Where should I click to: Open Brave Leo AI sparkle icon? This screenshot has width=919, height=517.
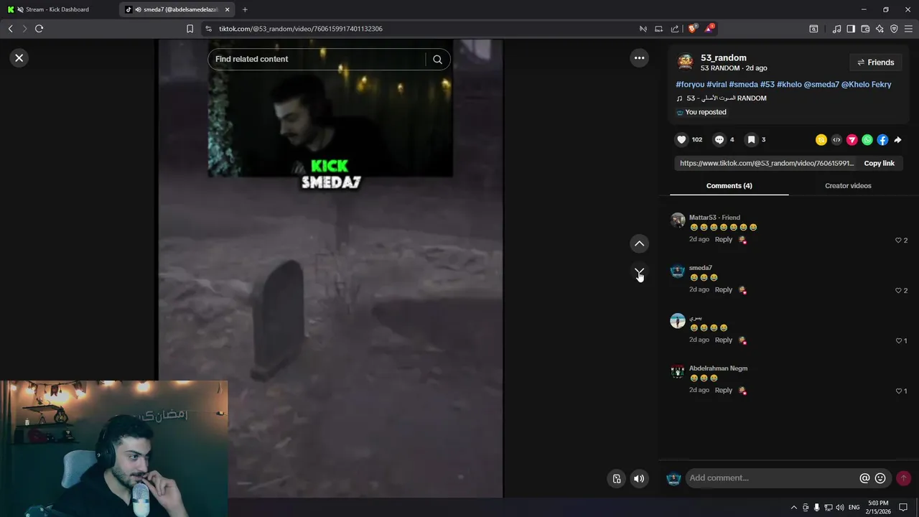880,29
